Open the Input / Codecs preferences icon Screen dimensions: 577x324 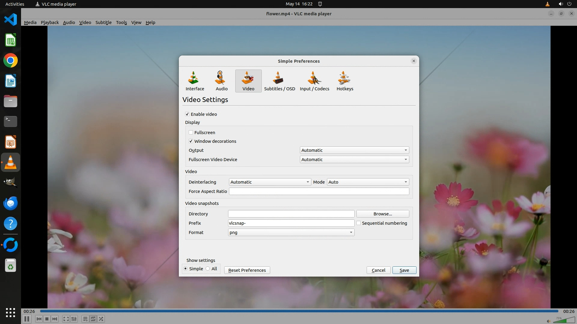click(x=314, y=81)
